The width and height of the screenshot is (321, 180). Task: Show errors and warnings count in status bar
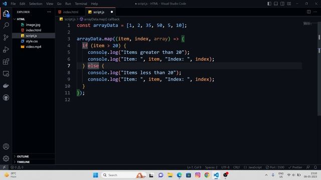coord(17,167)
